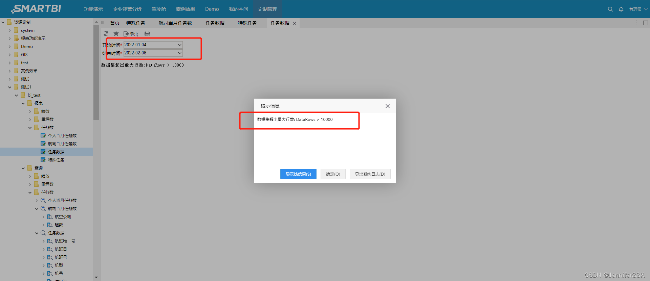Collapse the 测试1 folder
Viewport: 650px width, 281px height.
click(10, 87)
